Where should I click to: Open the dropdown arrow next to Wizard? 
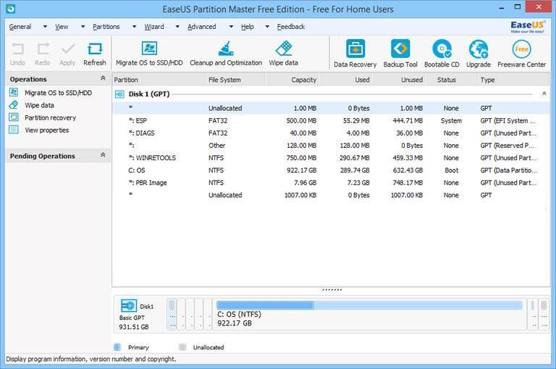(177, 27)
